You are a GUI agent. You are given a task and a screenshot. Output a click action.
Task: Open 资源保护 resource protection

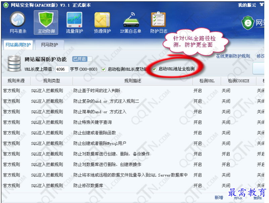(102, 22)
